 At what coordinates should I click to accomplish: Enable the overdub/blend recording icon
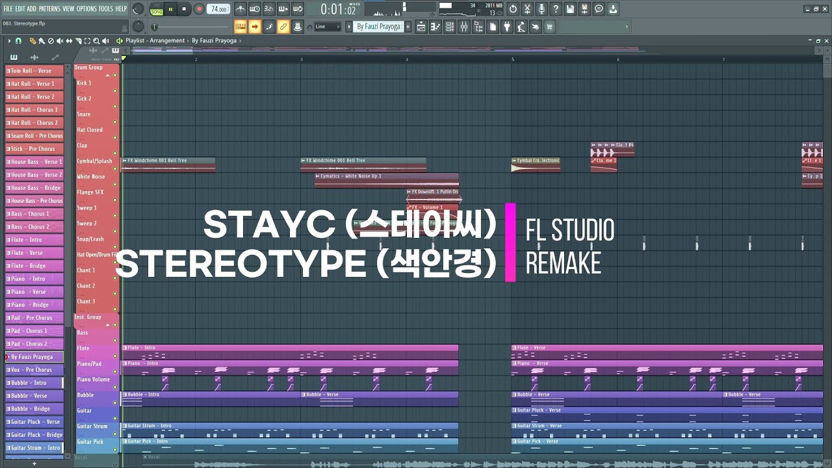tap(283, 9)
